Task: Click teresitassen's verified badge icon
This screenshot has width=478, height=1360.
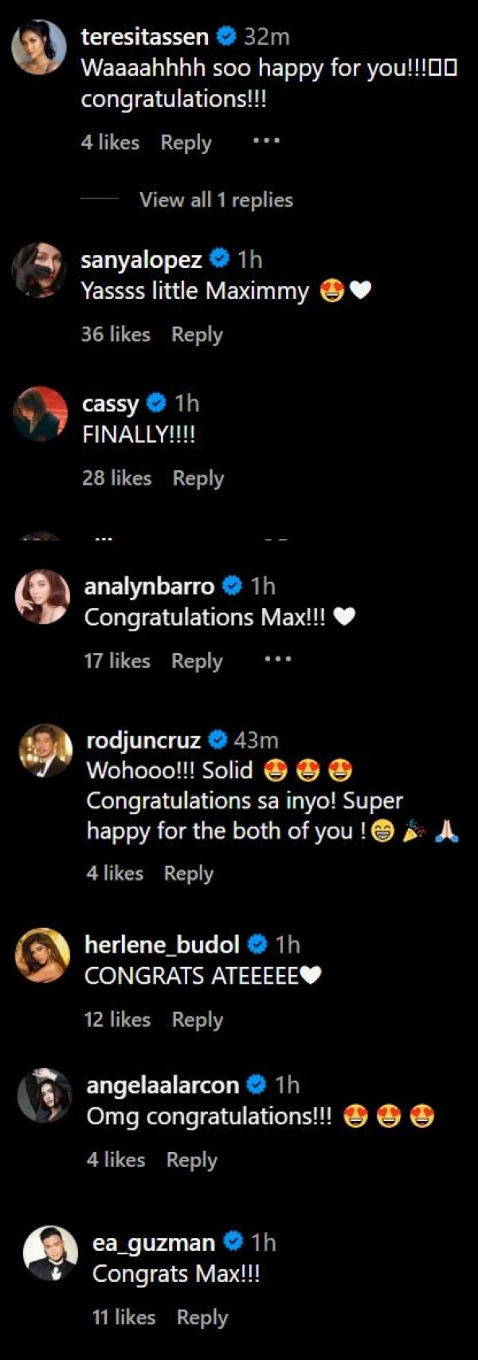Action: [227, 35]
